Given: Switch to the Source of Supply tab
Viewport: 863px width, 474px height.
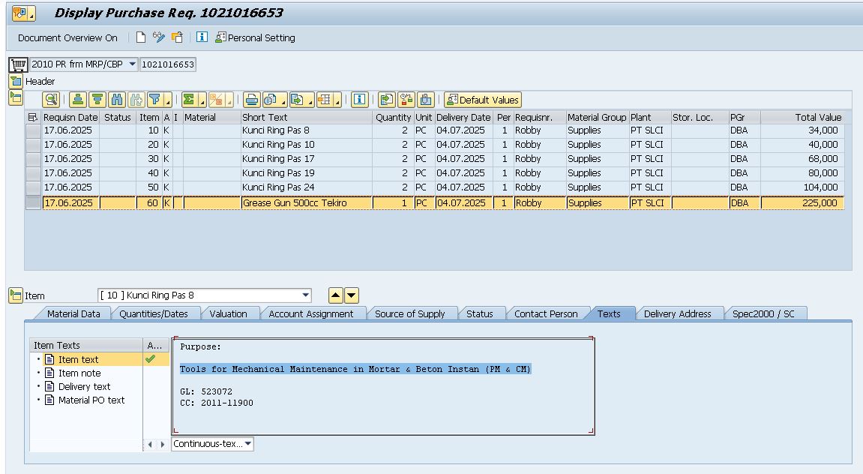Looking at the screenshot, I should [x=409, y=313].
